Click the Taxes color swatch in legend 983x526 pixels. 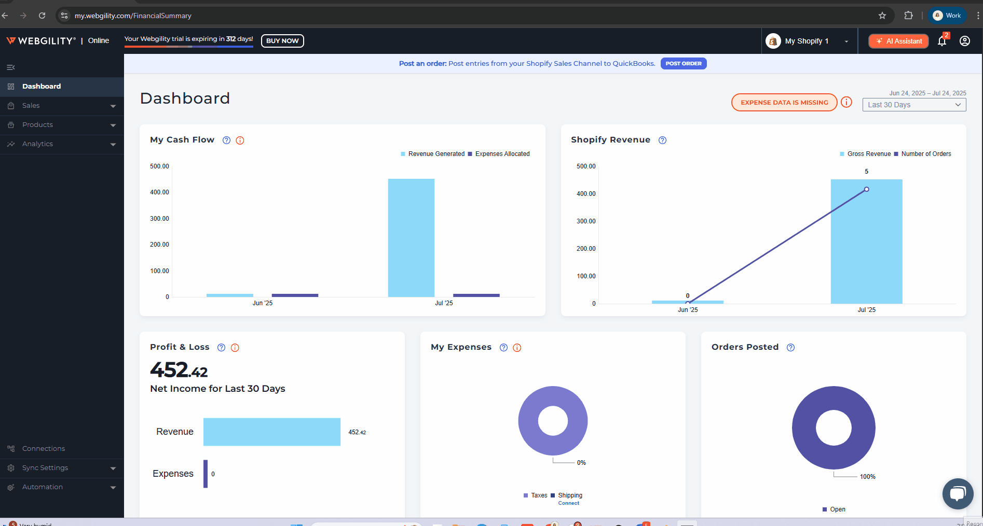[526, 495]
